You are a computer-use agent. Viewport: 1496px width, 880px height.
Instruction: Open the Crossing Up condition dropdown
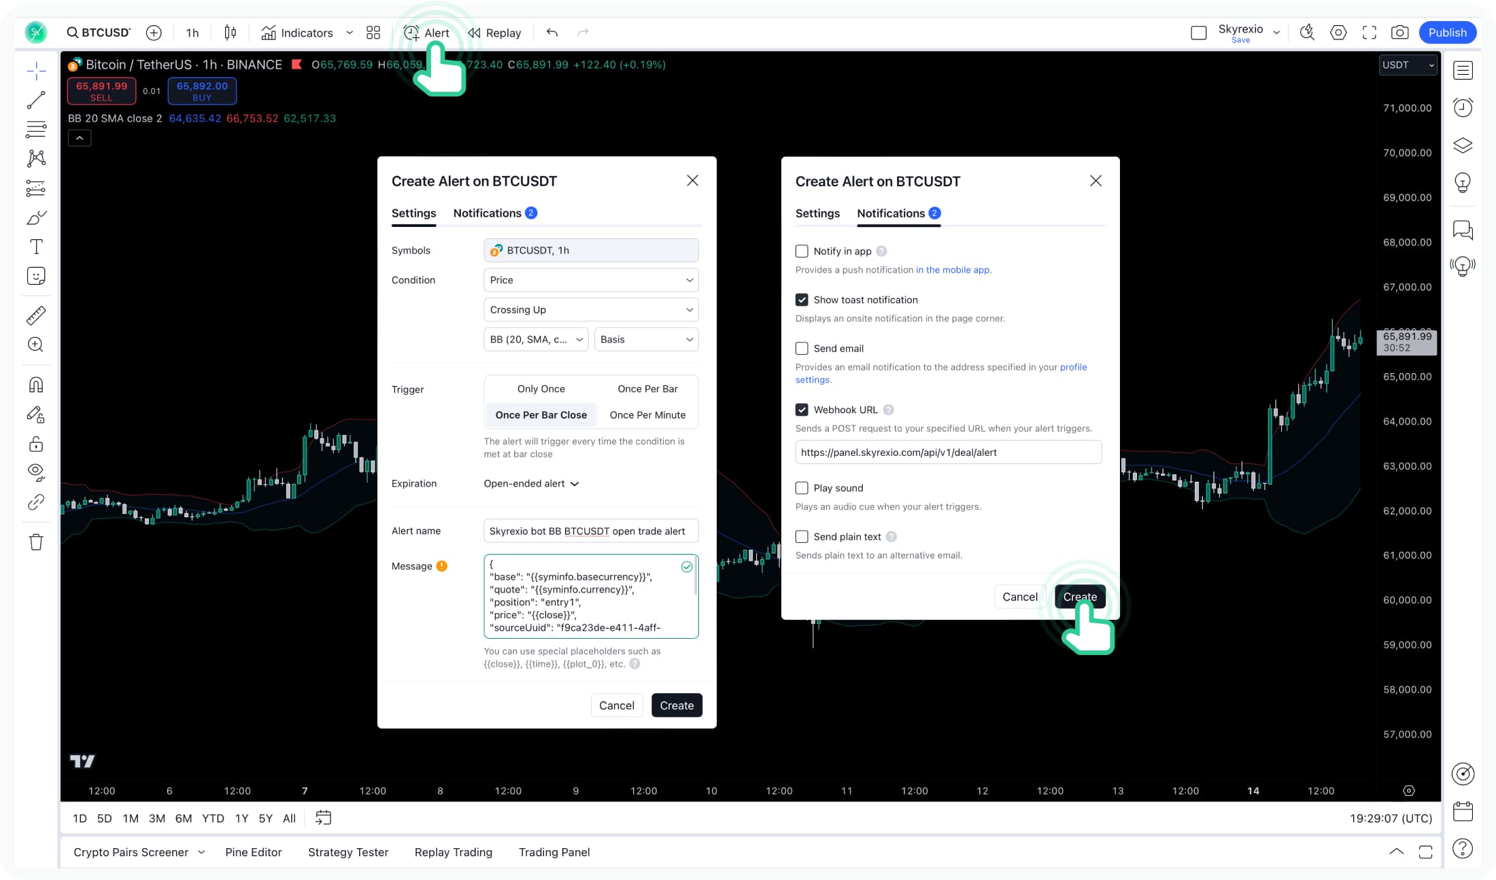[x=591, y=310]
